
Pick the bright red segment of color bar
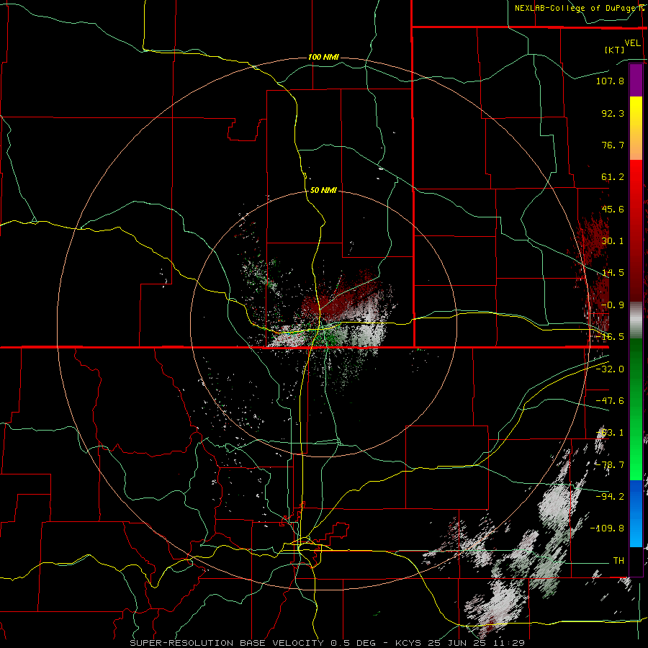pos(636,178)
